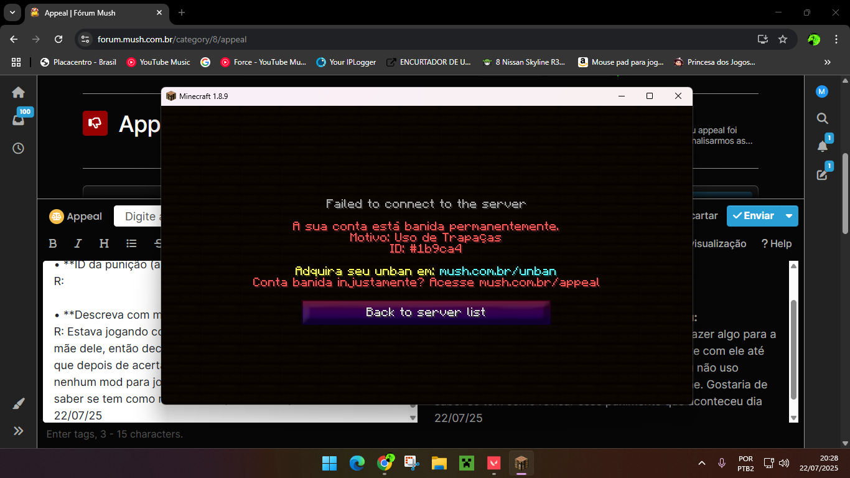Open the volume tray icon

click(x=784, y=463)
